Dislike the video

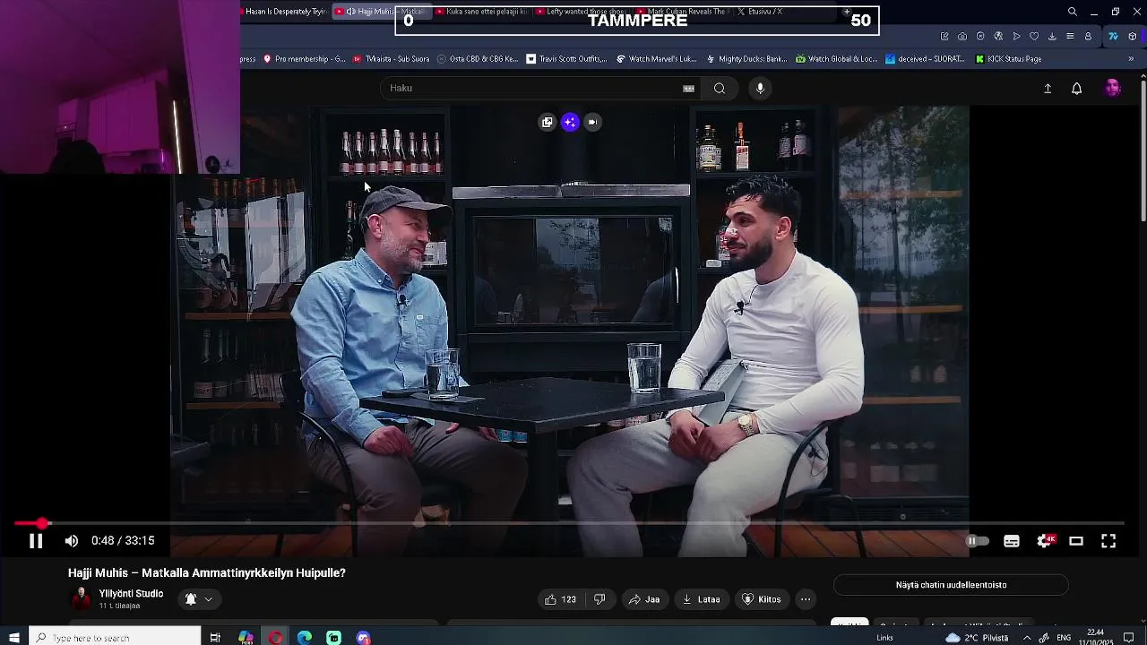tap(599, 599)
